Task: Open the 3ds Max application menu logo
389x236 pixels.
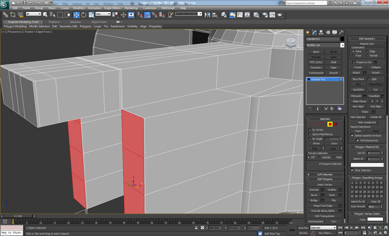Action: tap(4, 4)
